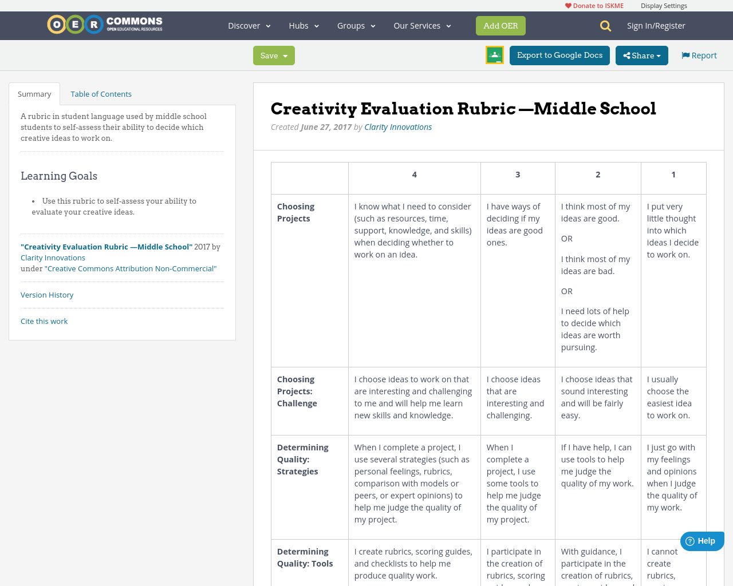Screen dimensions: 733x586
Task: Select the Summary tab
Action: coord(34,93)
